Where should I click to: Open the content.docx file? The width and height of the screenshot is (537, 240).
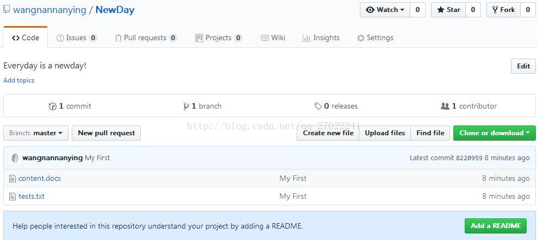click(x=40, y=179)
